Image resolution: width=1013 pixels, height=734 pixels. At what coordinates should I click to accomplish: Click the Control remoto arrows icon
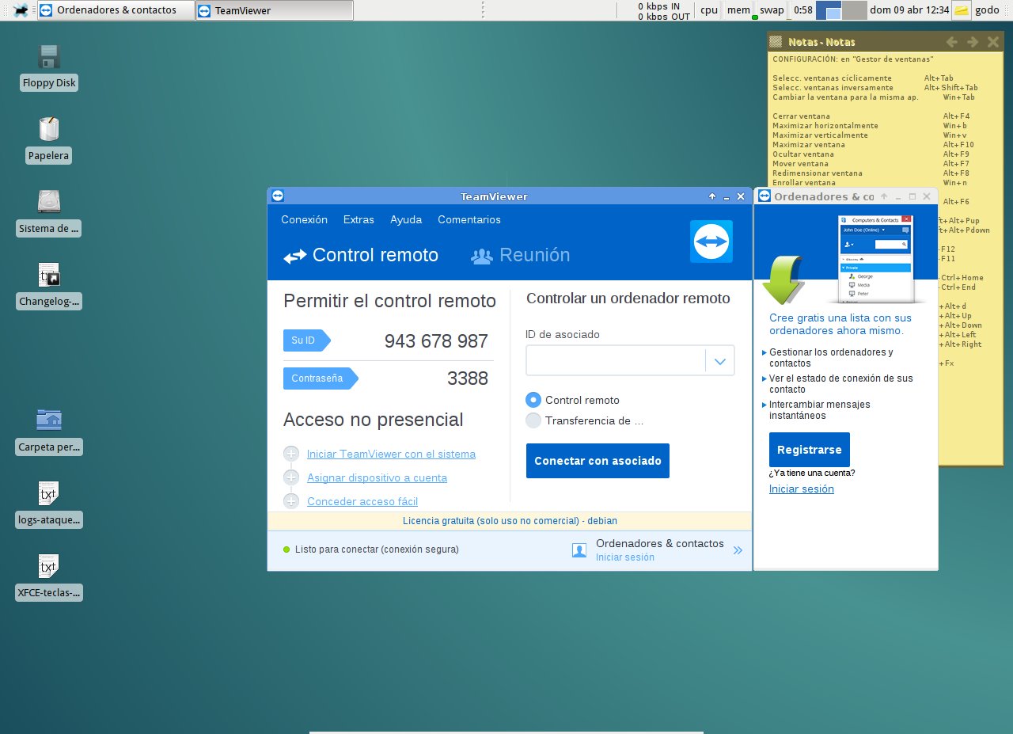tap(294, 257)
